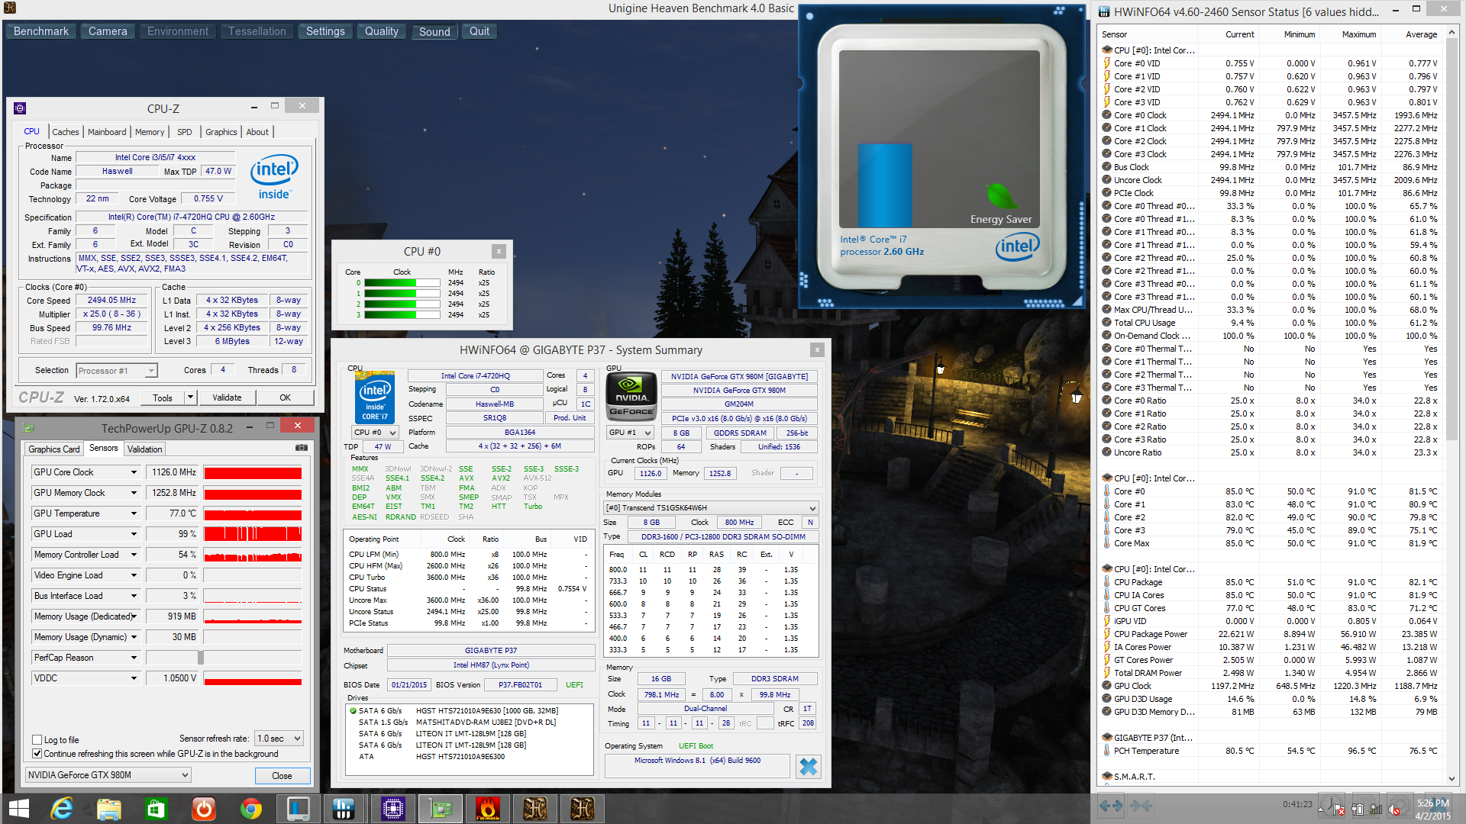Click the expand columns arrows icon in HWiNFO

[x=1111, y=805]
